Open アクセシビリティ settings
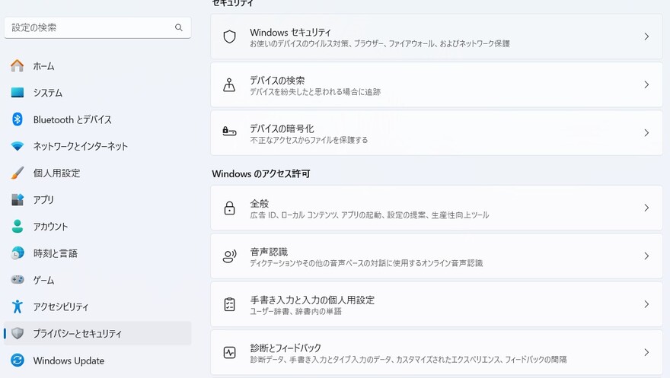 click(x=97, y=307)
